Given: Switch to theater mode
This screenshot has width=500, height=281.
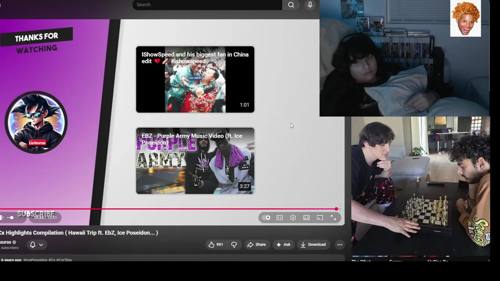Looking at the screenshot, I should [307, 218].
